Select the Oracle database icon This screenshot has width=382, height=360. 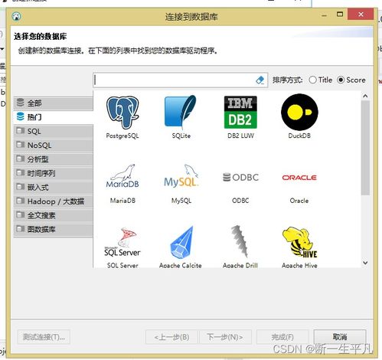[299, 178]
